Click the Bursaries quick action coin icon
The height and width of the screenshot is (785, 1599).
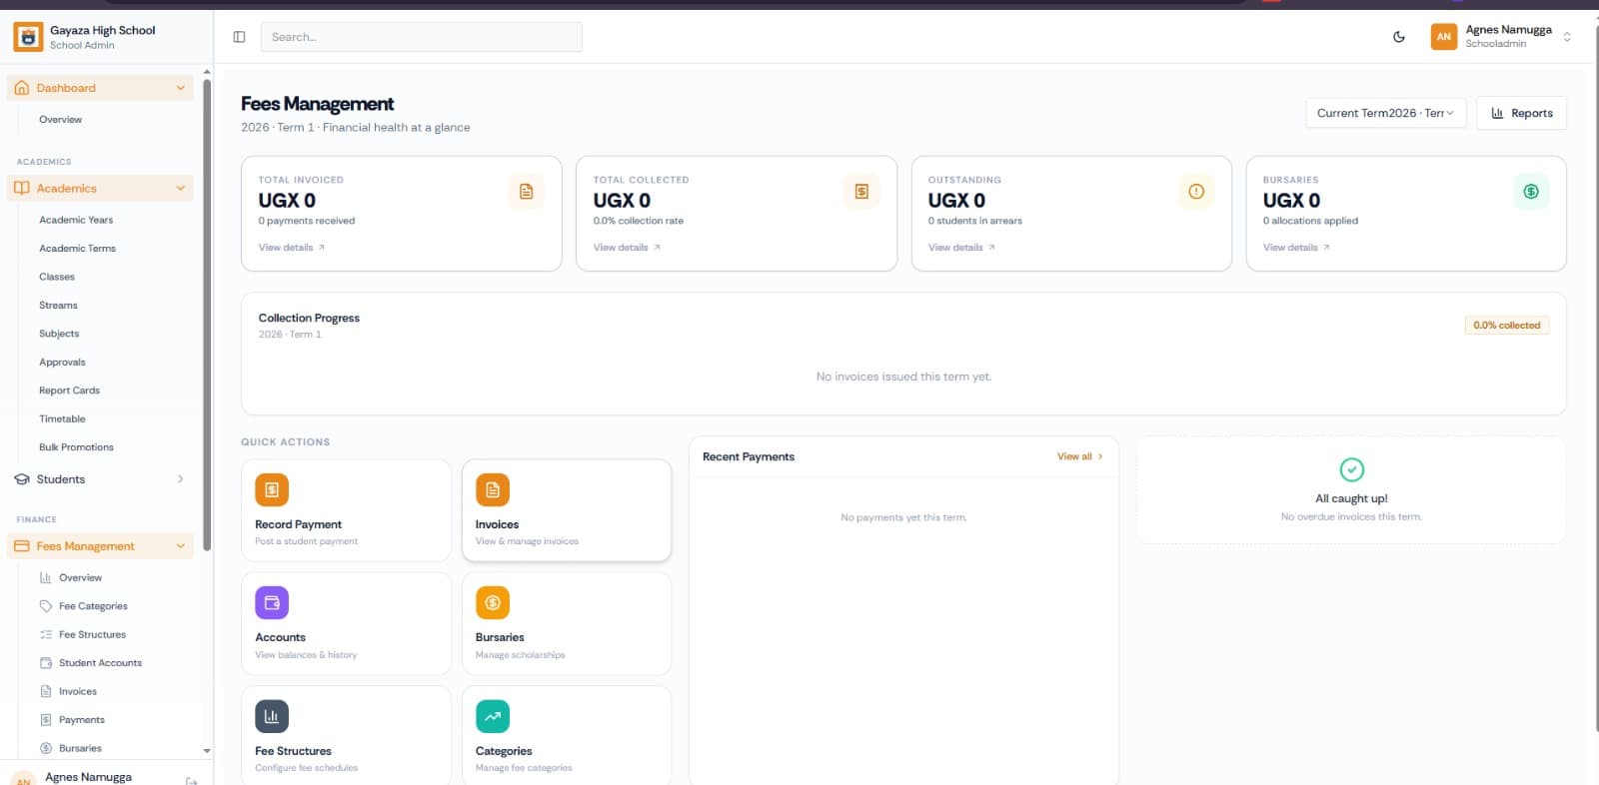[x=493, y=603]
